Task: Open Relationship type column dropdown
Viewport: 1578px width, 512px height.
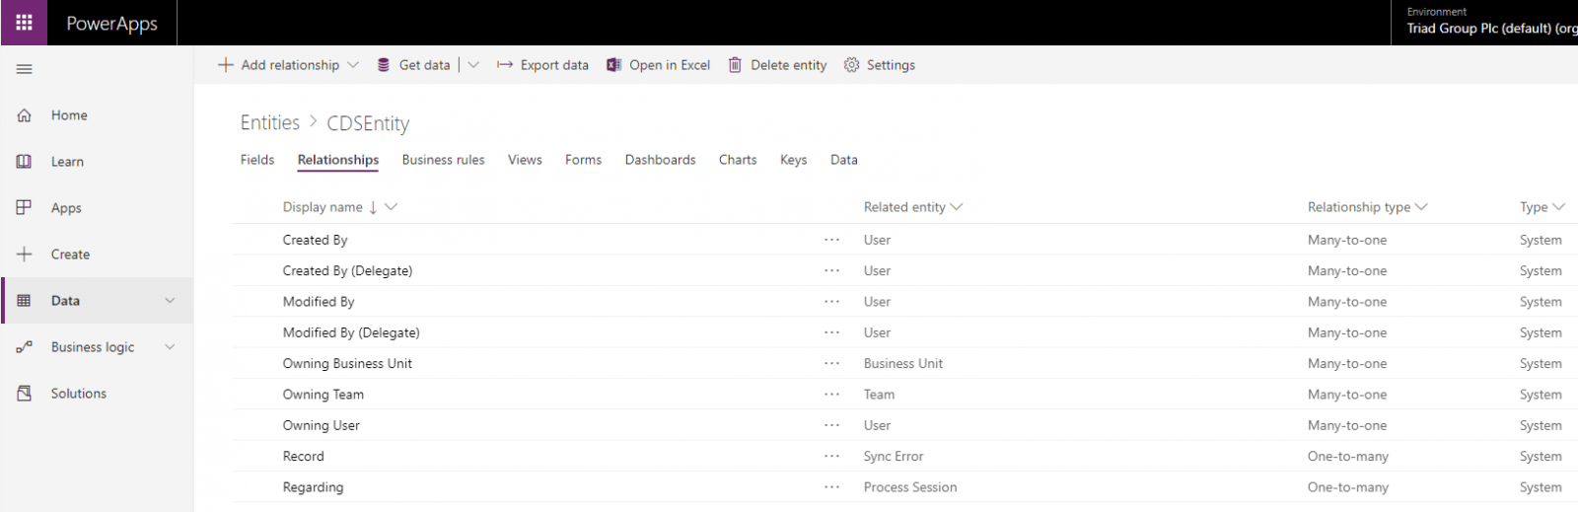Action: (1421, 207)
